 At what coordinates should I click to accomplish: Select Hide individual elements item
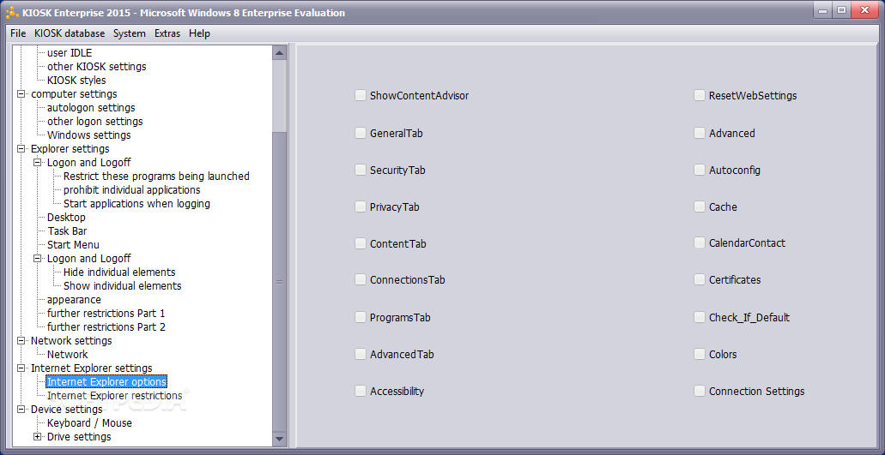119,272
